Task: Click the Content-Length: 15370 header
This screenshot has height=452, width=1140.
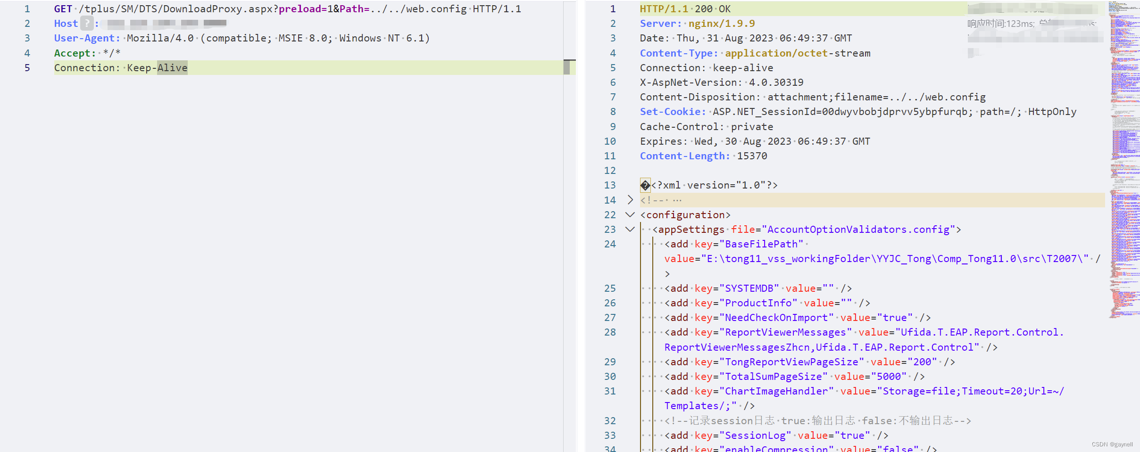Action: (x=704, y=156)
